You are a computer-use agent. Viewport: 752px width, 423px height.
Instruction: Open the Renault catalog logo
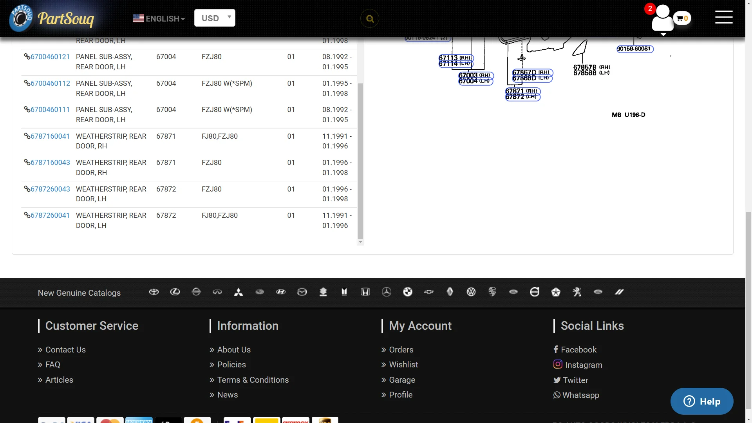click(x=450, y=292)
